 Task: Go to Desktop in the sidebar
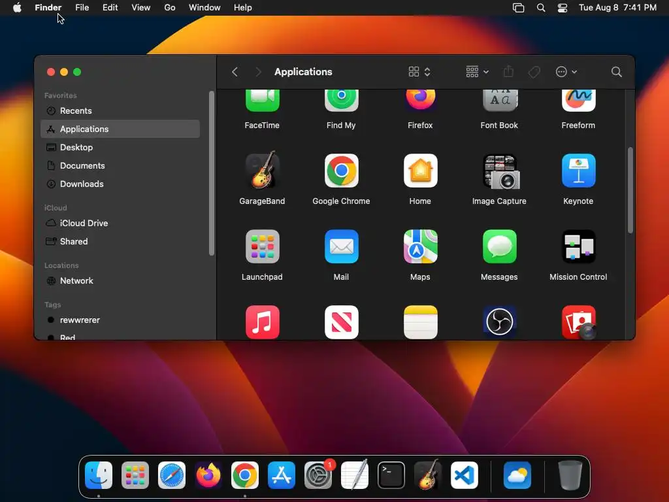[120, 147]
